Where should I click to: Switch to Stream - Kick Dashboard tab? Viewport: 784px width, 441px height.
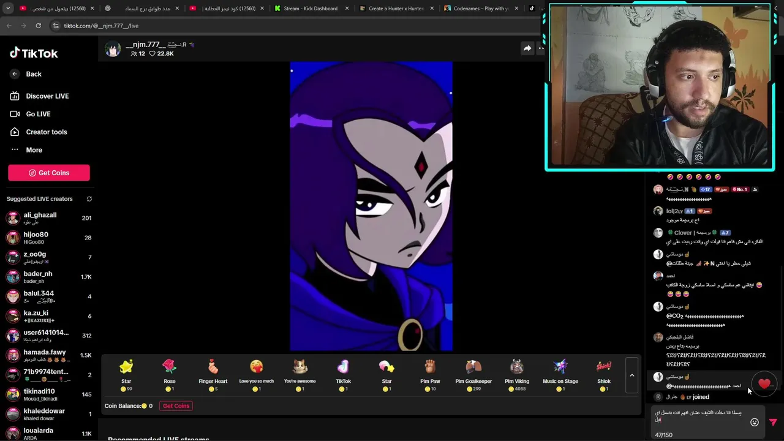(x=310, y=9)
